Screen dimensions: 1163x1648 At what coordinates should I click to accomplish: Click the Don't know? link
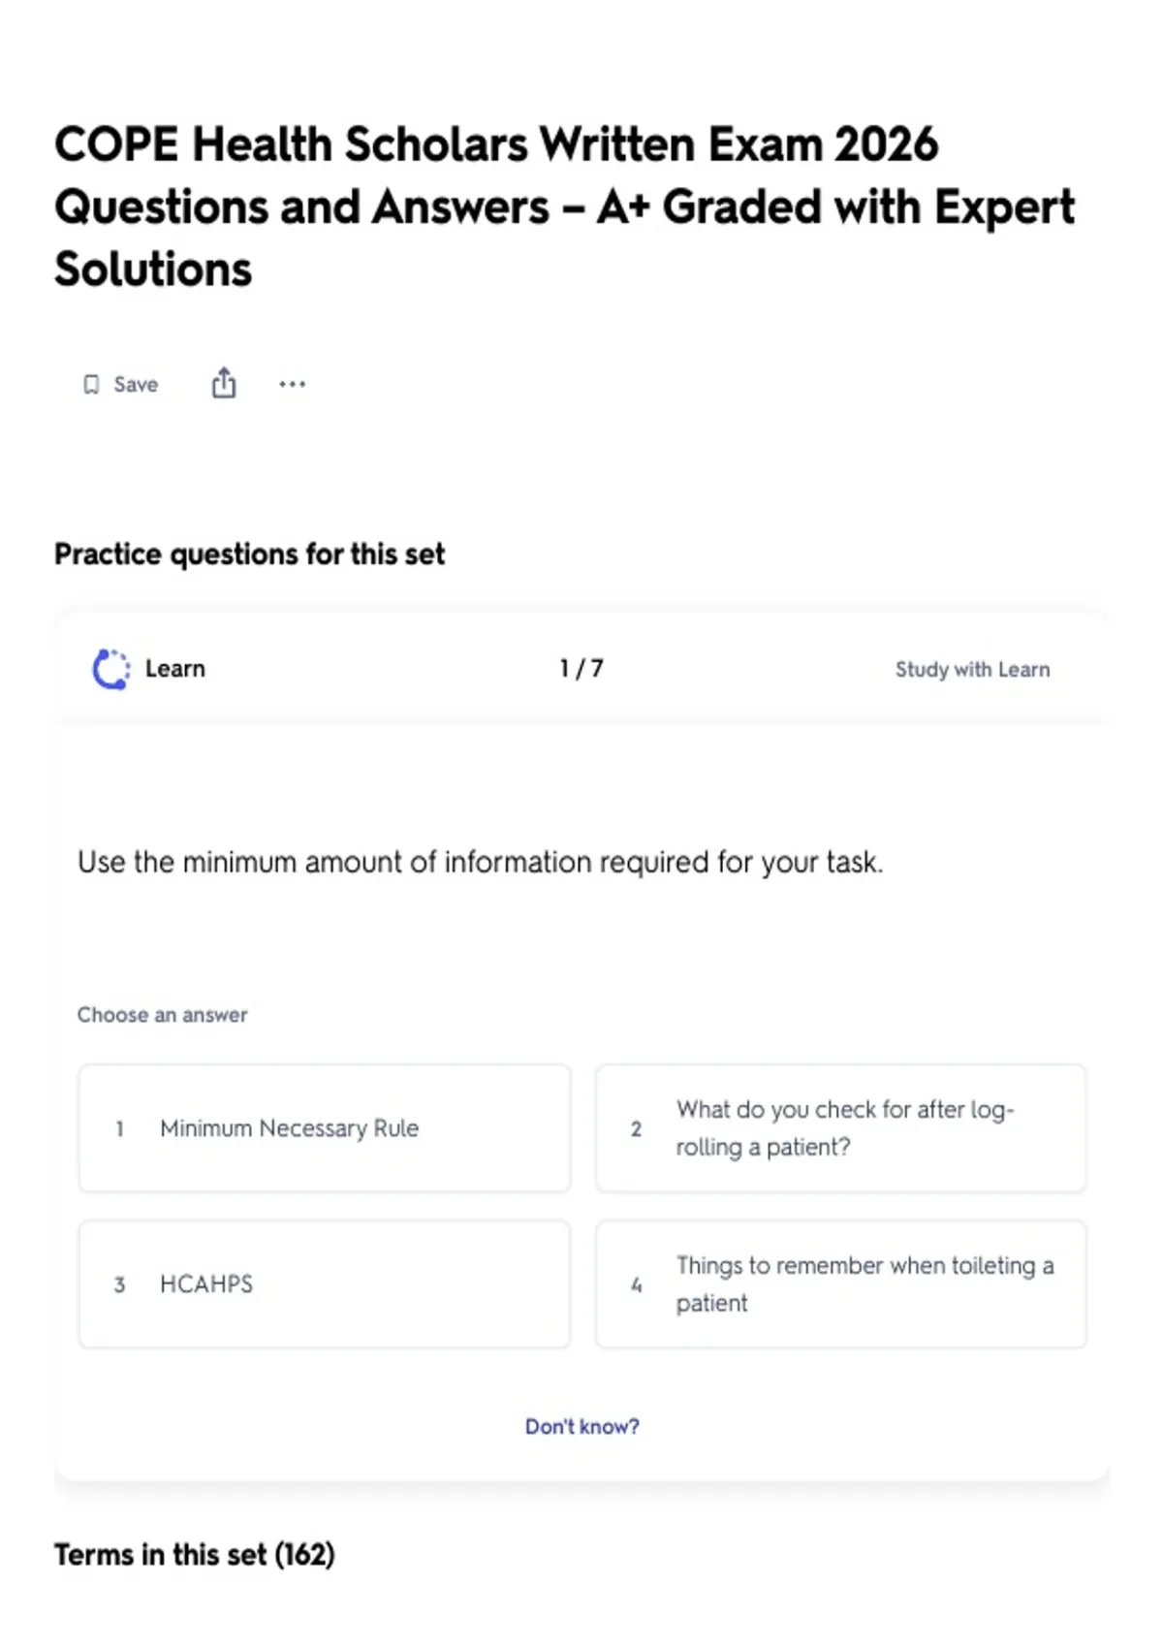(581, 1427)
